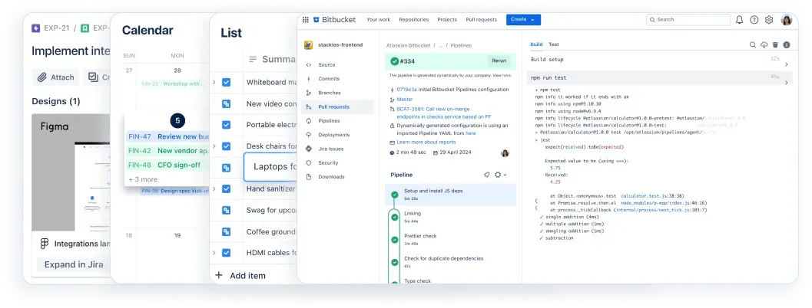This screenshot has width=812, height=308.
Task: Select the Setup and install JS deps step
Action: pyautogui.click(x=450, y=195)
